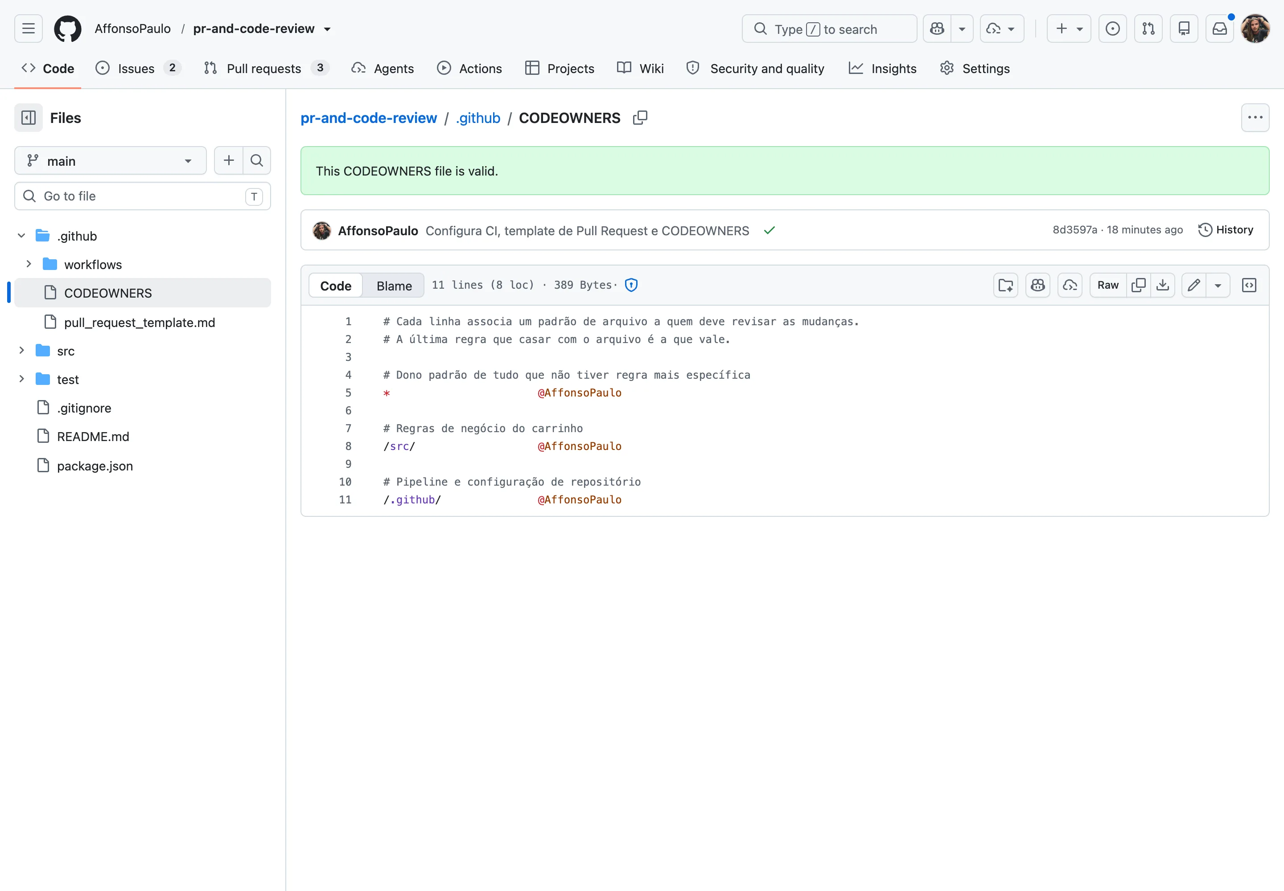Screen dimensions: 1284x891
Task: Open the Raw file view
Action: point(1107,285)
